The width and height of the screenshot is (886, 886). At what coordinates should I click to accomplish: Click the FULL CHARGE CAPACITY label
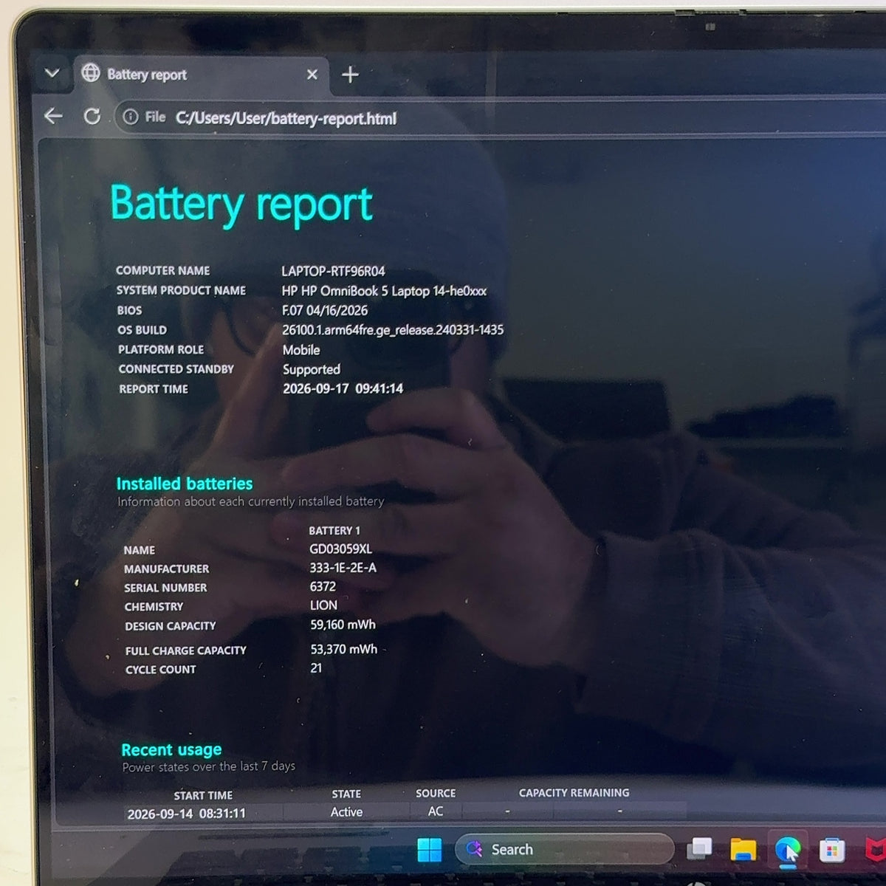pos(186,650)
